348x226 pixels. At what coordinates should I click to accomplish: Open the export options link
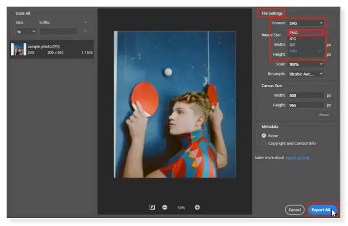298,157
